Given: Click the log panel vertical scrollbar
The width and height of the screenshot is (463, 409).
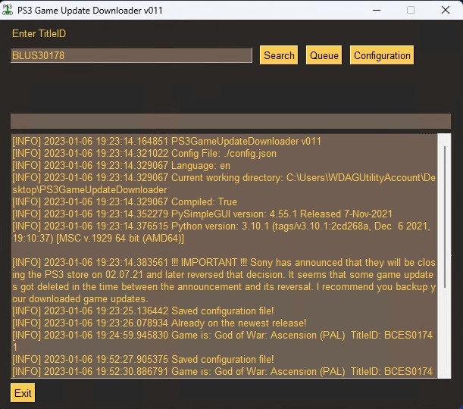Looking at the screenshot, I should tap(444, 255).
